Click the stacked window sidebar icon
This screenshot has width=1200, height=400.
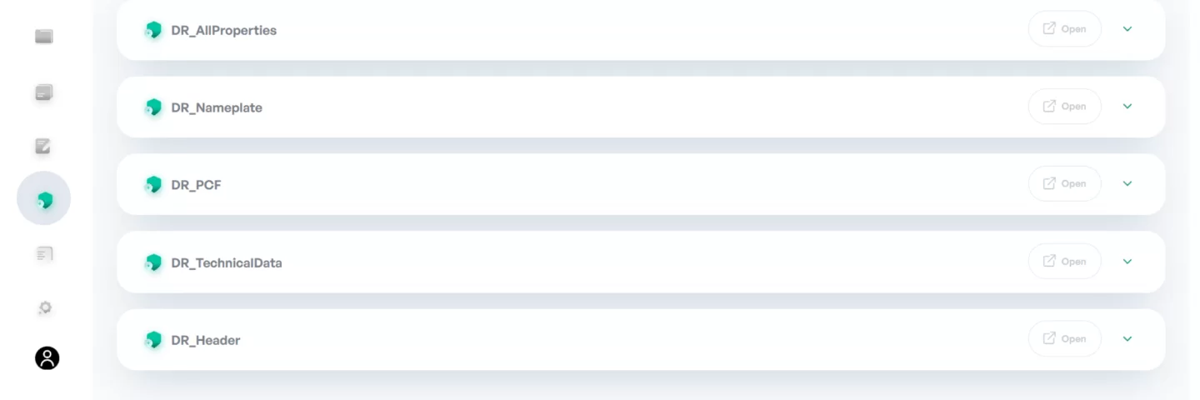tap(44, 92)
